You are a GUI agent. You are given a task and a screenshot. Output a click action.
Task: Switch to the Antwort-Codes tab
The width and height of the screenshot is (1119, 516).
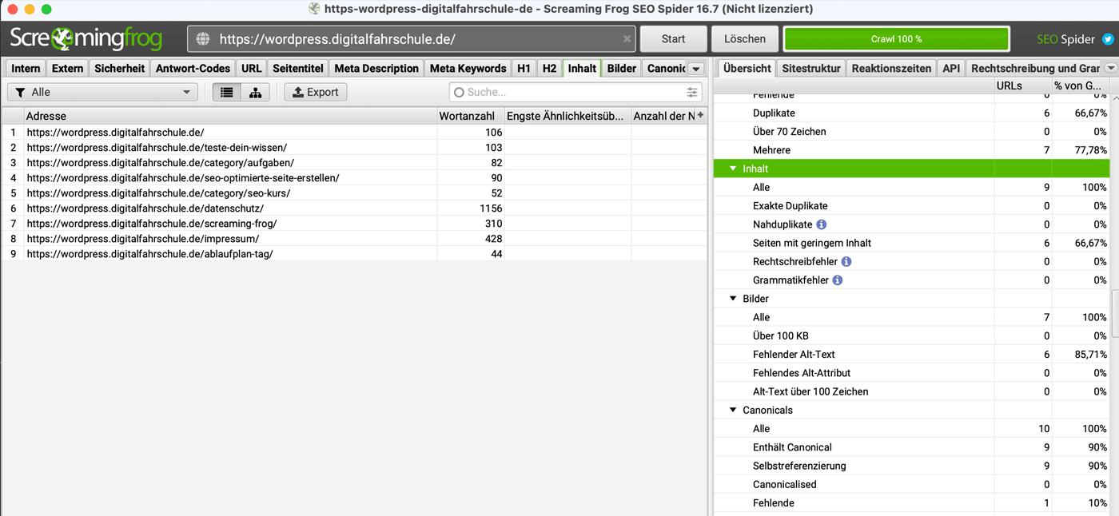coord(193,68)
